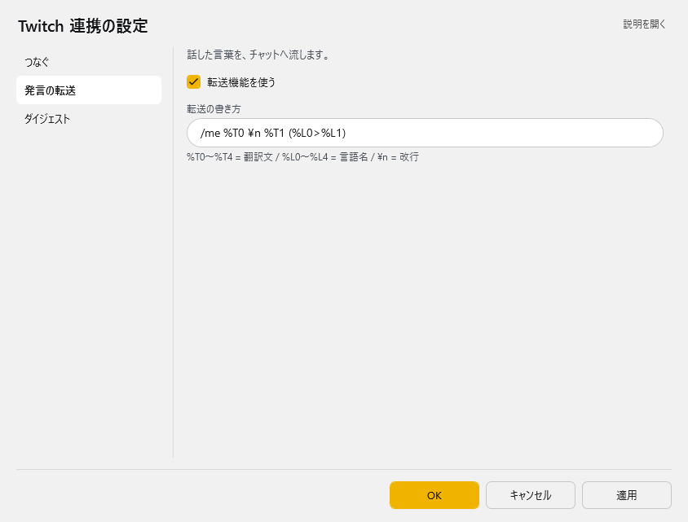Click the 転送の書き方 format input field
The width and height of the screenshot is (688, 522).
point(425,133)
